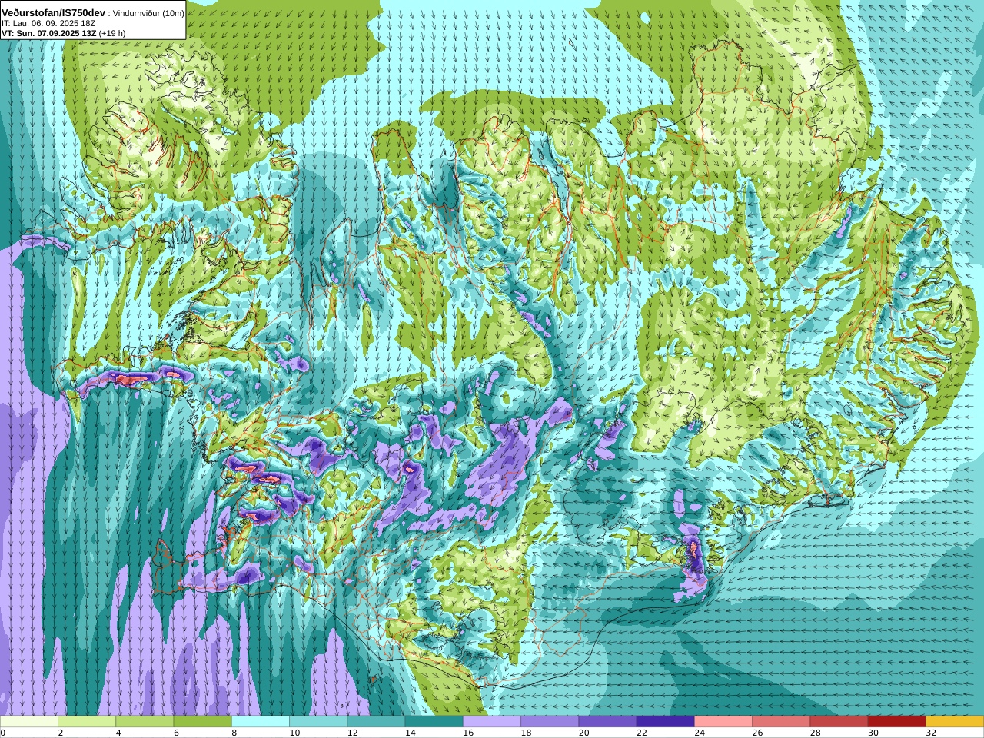Select the 20–22 violet legend swatch
This screenshot has height=738, width=984.
pyautogui.click(x=607, y=722)
